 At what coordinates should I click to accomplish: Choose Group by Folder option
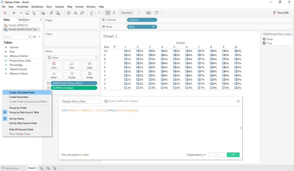[27, 108]
